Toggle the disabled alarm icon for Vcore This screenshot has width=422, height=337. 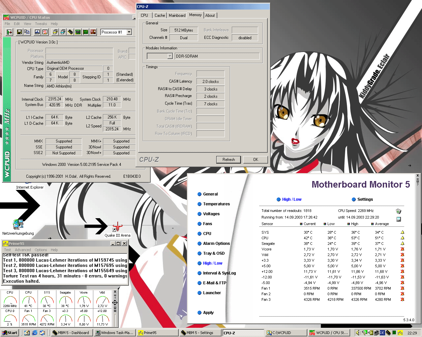coord(402,249)
